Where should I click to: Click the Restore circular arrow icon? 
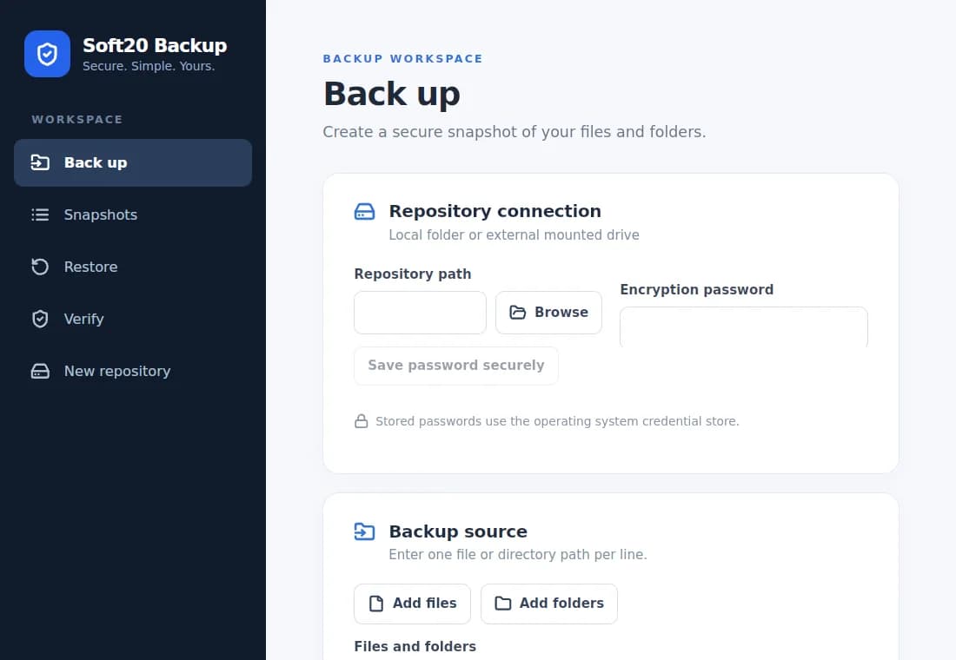[x=40, y=267]
